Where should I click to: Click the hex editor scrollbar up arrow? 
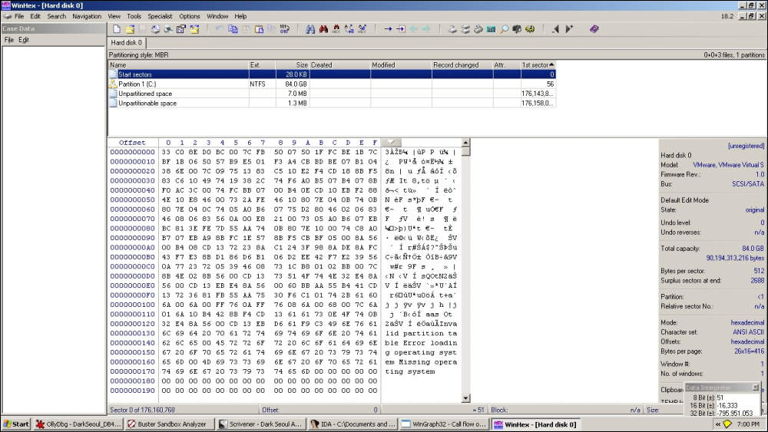pos(466,143)
